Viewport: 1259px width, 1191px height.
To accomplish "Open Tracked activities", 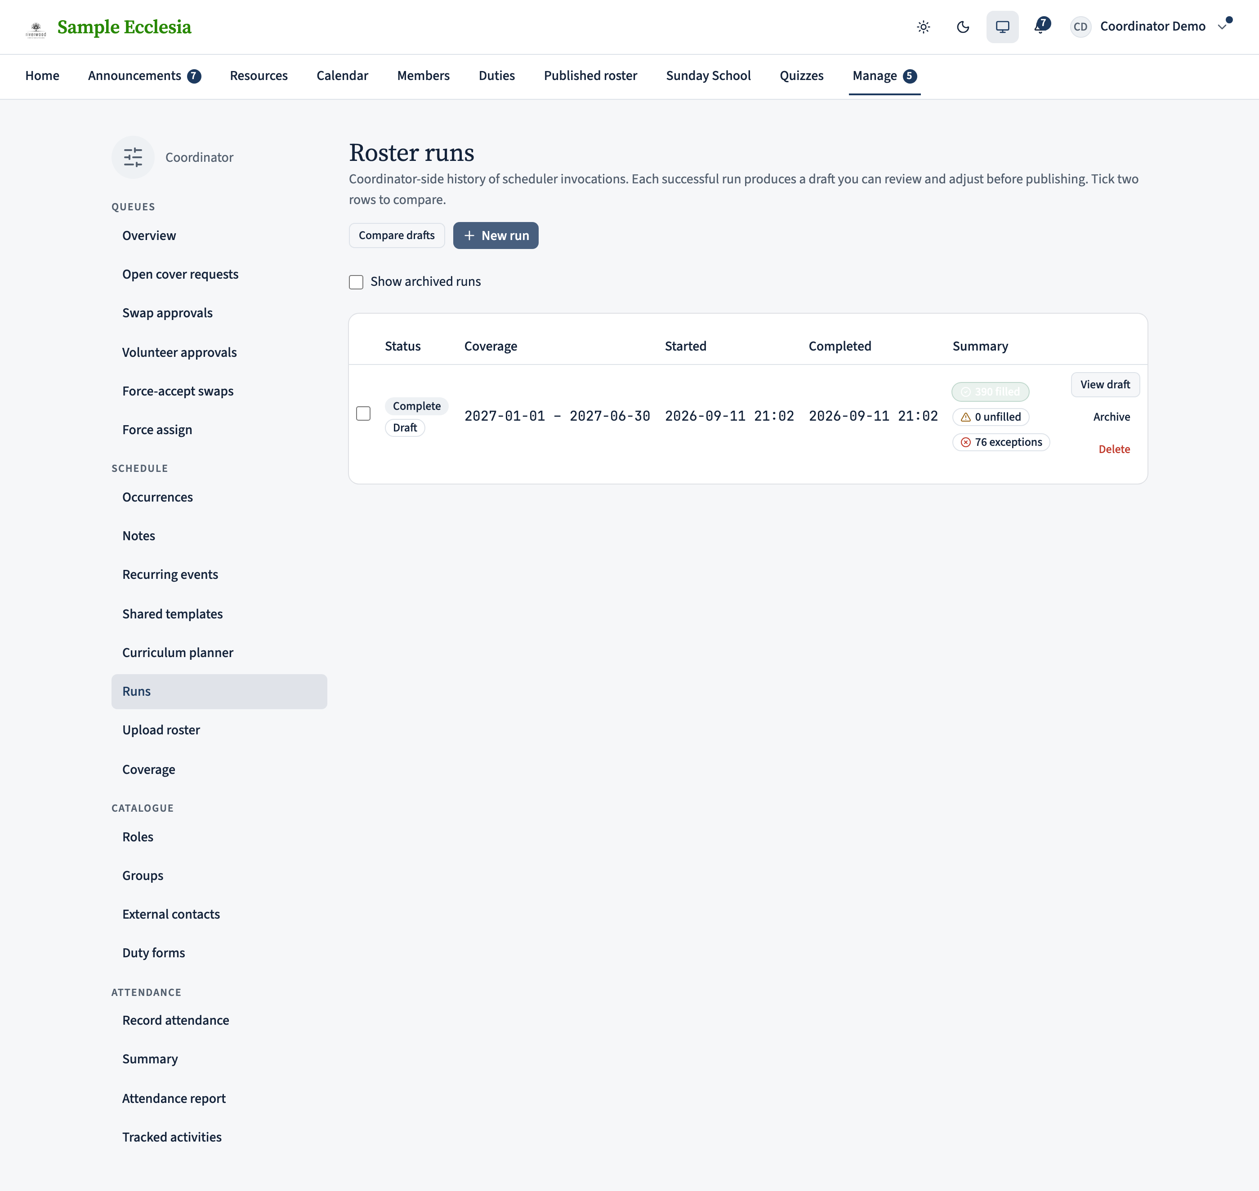I will pos(219,1137).
